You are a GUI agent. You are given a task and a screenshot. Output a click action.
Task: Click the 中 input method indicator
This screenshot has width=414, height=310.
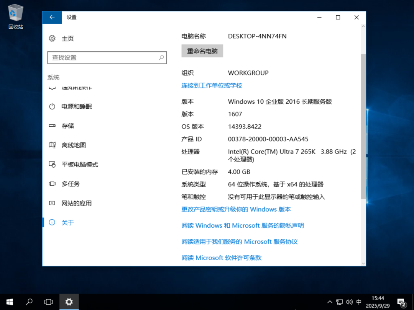(x=359, y=302)
